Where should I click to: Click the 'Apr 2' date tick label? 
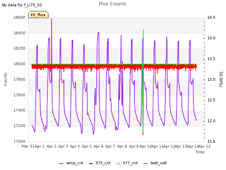tap(52, 146)
